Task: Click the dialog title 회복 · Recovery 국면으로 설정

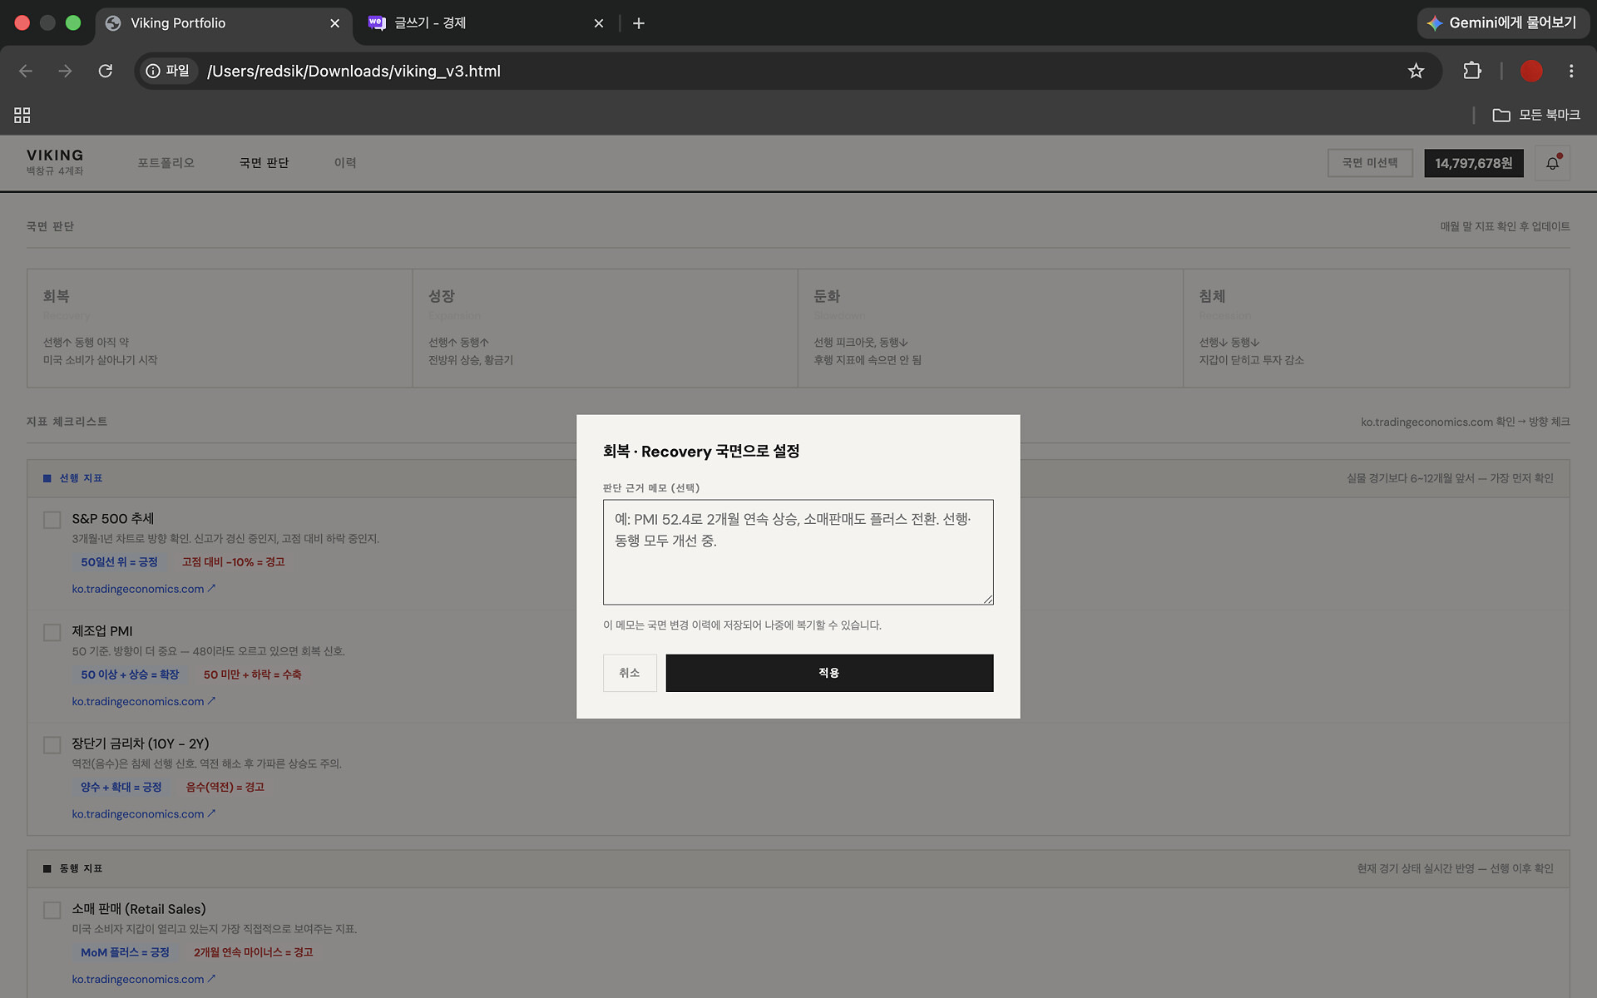Action: [x=701, y=451]
